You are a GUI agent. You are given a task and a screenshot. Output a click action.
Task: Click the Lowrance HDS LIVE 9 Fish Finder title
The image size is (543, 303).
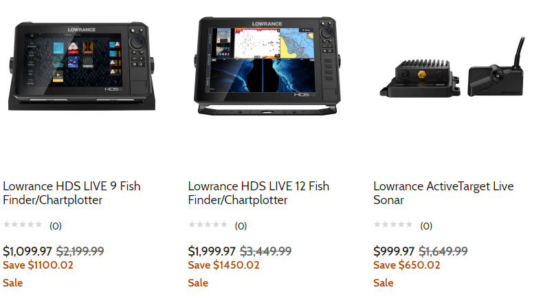(71, 193)
